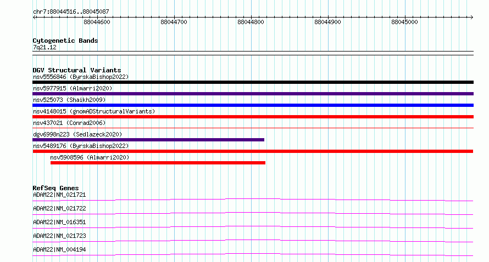This screenshot has width=489, height=262.
Task: Click the RefSeq Genes track title
Action: [x=55, y=188]
